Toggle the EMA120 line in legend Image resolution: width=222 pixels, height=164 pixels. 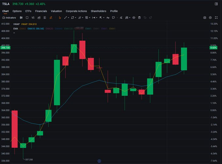(x=69, y=29)
